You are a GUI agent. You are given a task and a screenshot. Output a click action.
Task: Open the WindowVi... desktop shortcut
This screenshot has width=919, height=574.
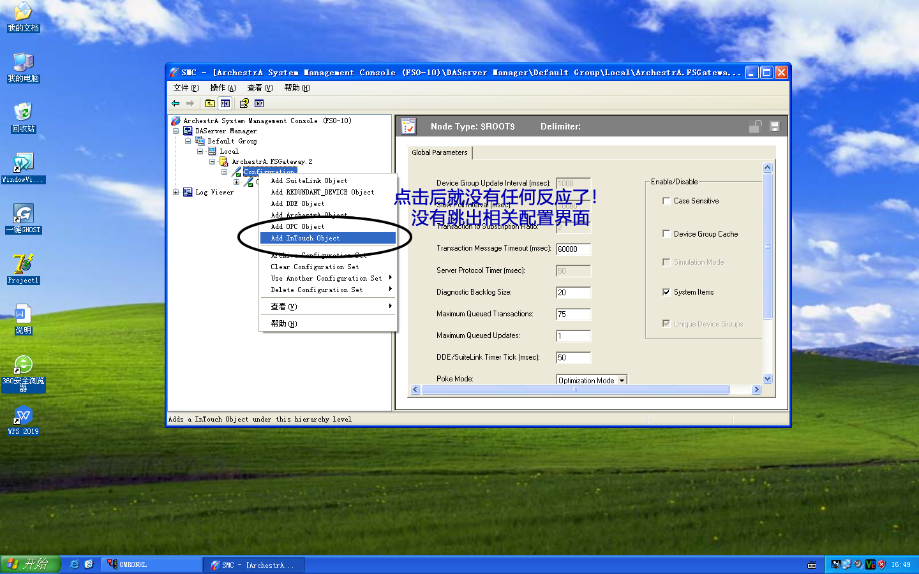pos(23,168)
